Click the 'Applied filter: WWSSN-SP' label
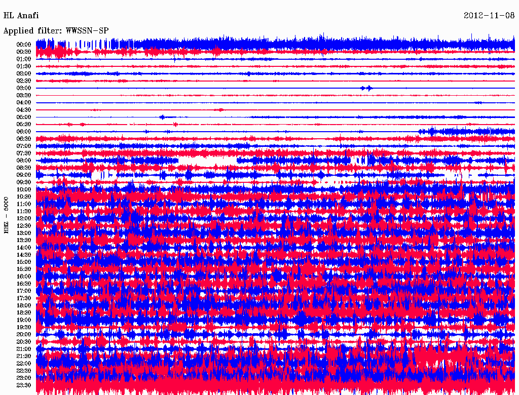 tap(56, 31)
